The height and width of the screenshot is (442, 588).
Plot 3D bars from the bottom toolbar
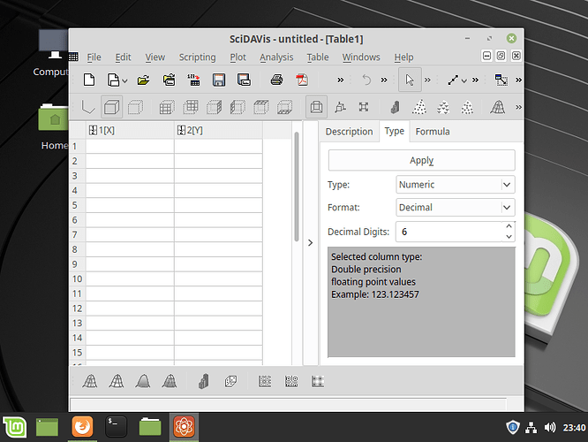204,382
